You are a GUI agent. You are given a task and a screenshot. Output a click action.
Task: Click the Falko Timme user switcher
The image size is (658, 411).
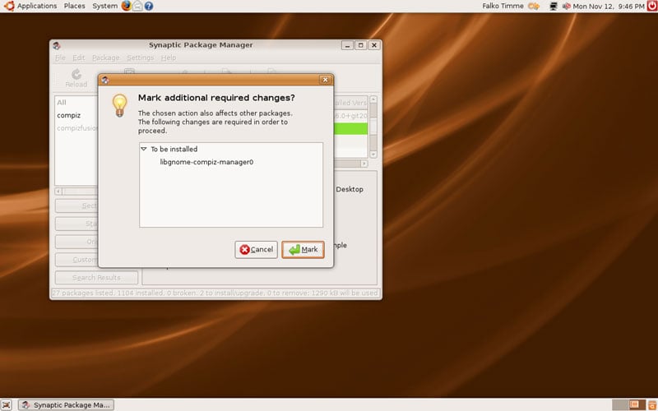[503, 6]
